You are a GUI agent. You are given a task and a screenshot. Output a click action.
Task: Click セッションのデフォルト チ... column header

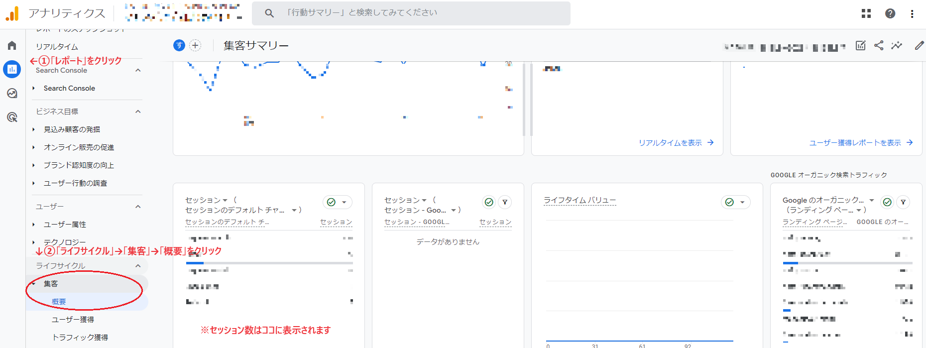click(227, 222)
